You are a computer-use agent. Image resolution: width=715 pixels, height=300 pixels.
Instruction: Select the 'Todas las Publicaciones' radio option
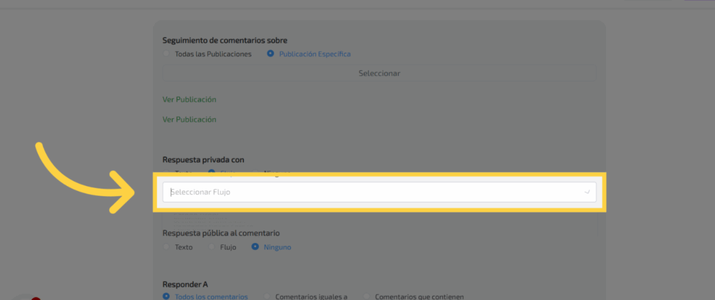tap(166, 54)
